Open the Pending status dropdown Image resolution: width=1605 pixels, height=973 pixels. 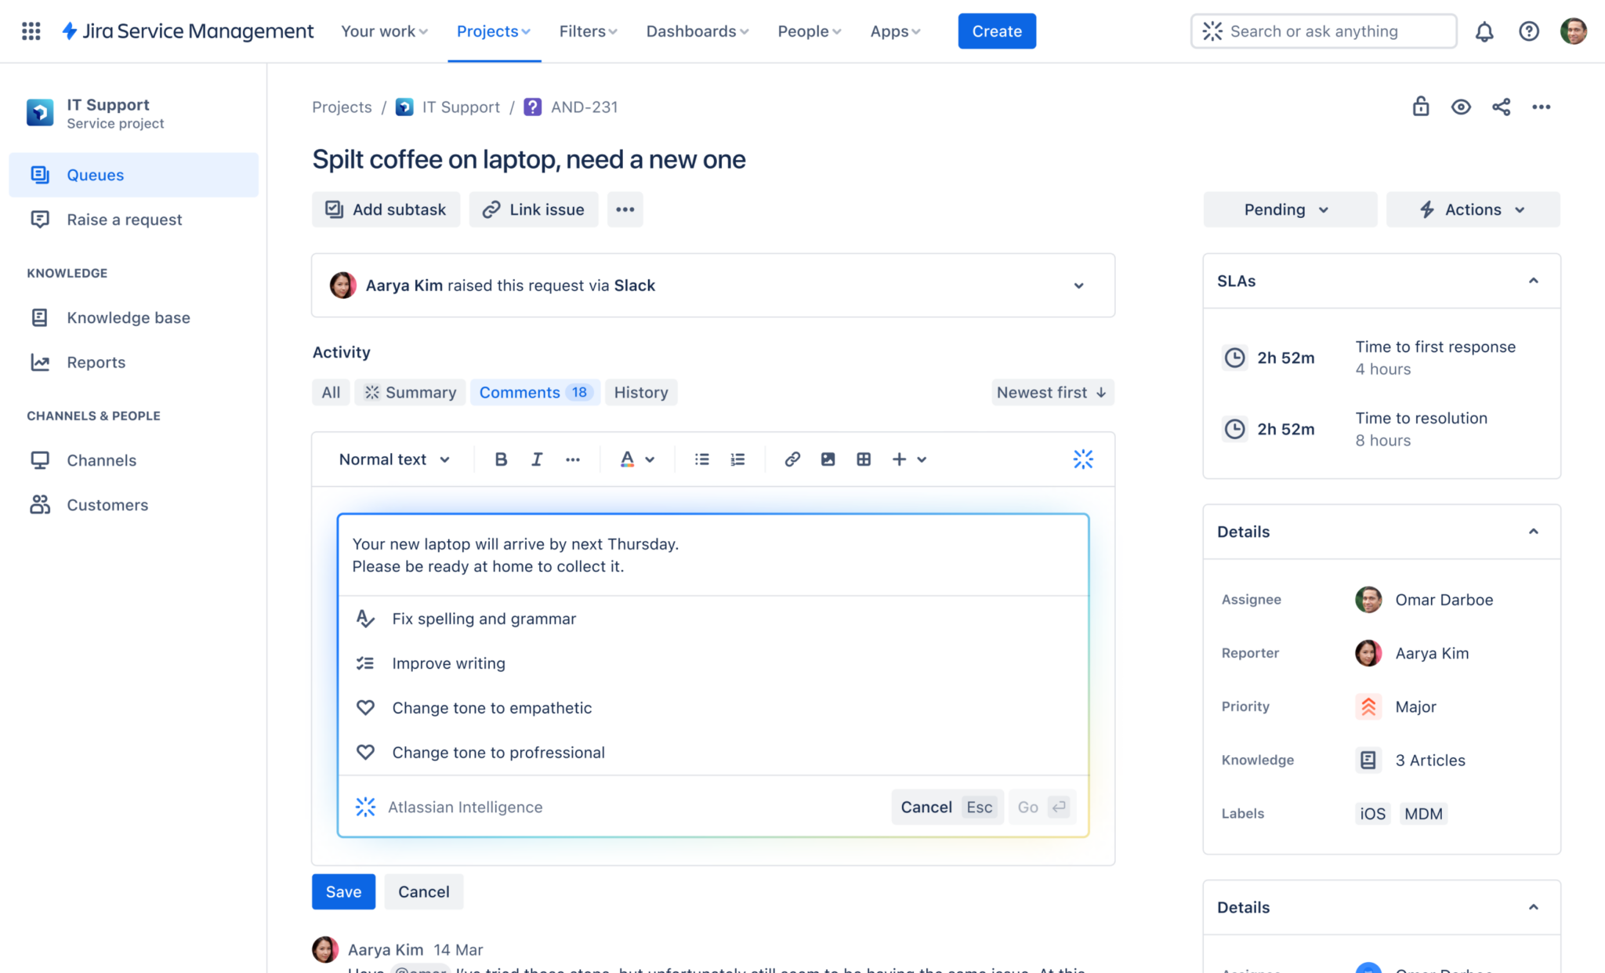[x=1289, y=210]
